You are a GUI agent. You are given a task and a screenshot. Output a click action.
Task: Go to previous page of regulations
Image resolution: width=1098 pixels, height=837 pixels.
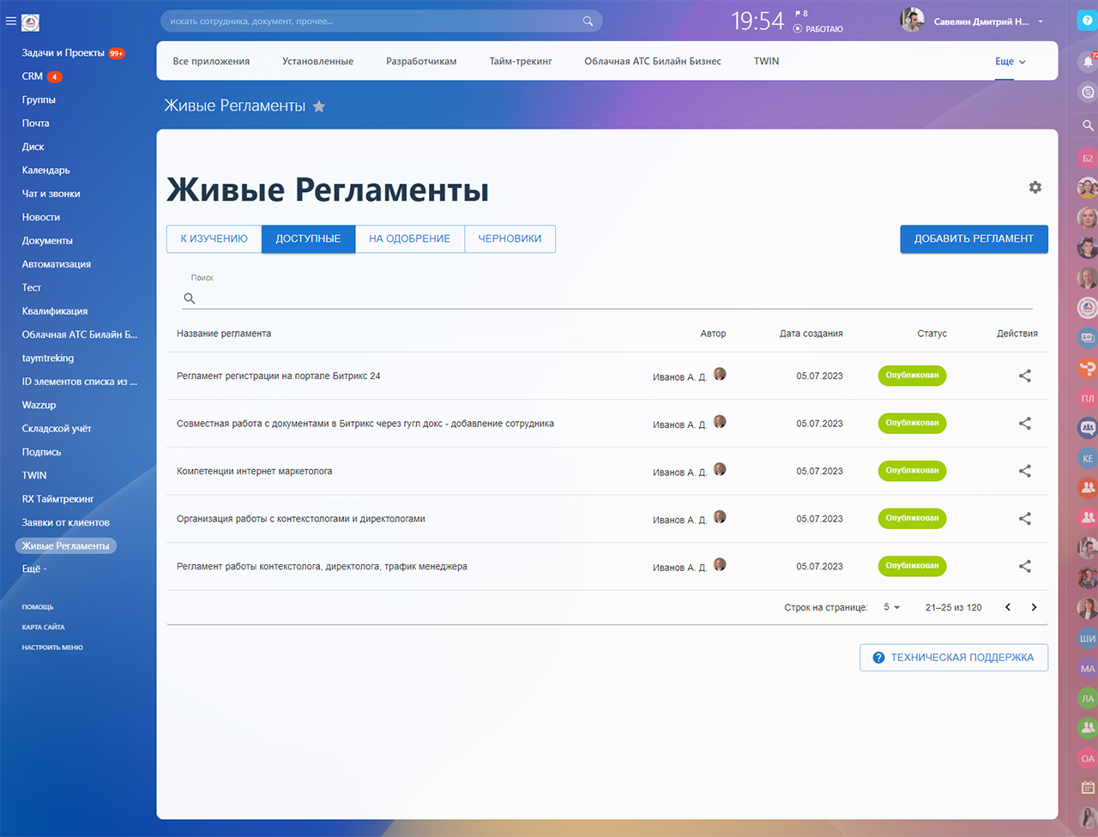(x=1008, y=607)
